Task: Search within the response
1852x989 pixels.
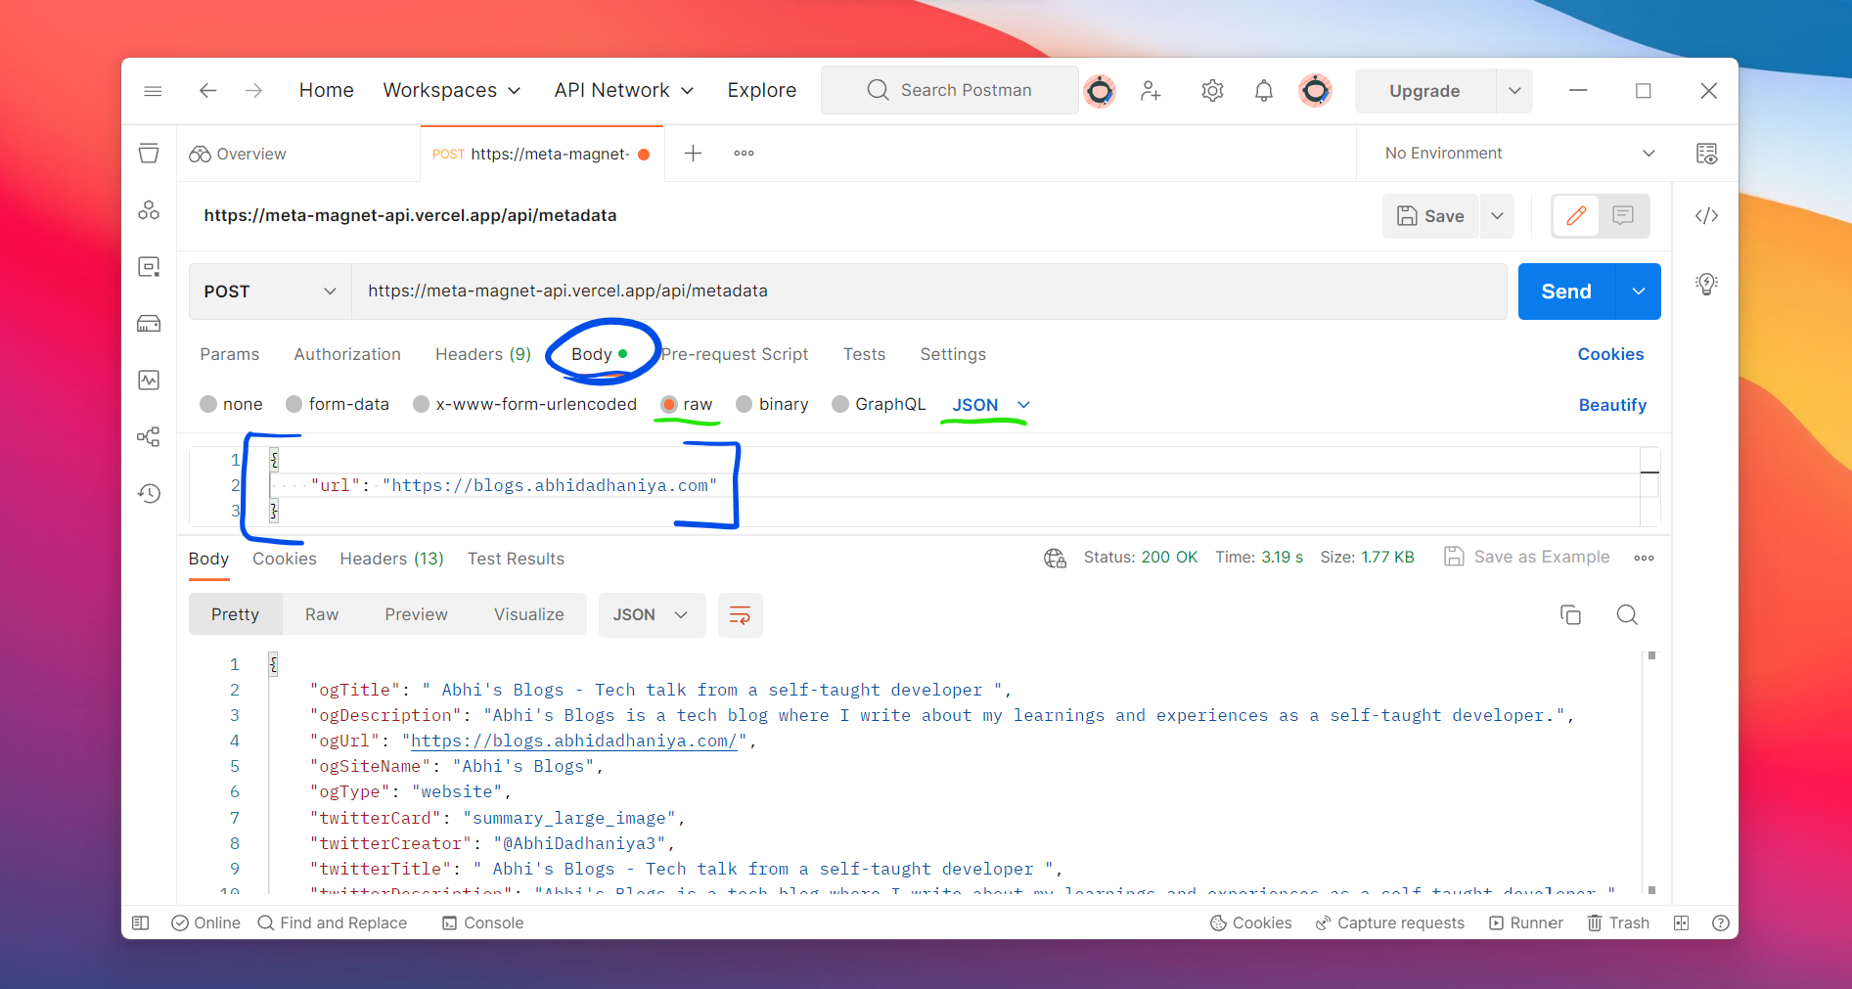Action: 1627,615
